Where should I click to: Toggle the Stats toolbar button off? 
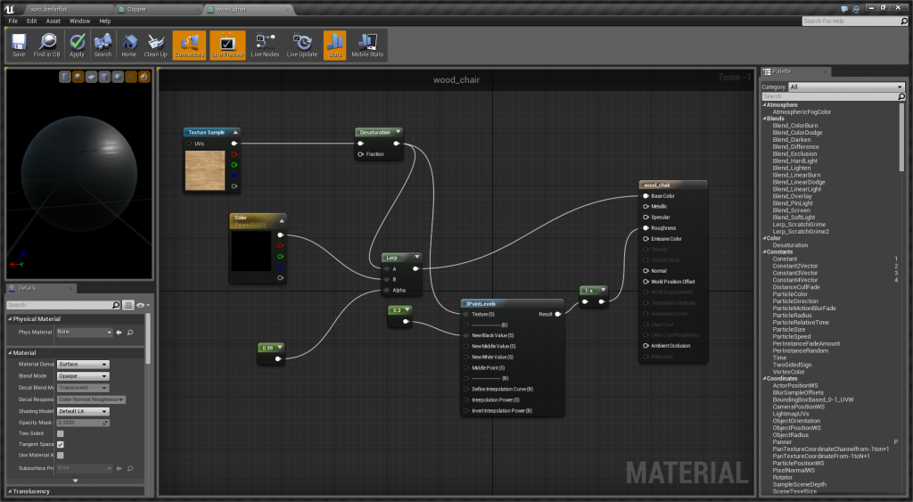click(x=334, y=43)
